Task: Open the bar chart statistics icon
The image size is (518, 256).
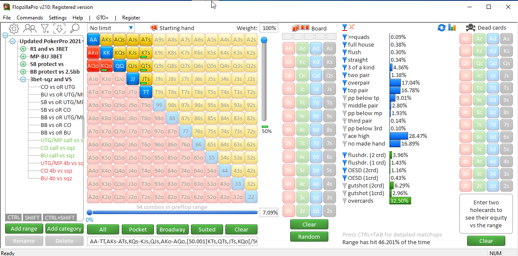Action: pyautogui.click(x=452, y=28)
